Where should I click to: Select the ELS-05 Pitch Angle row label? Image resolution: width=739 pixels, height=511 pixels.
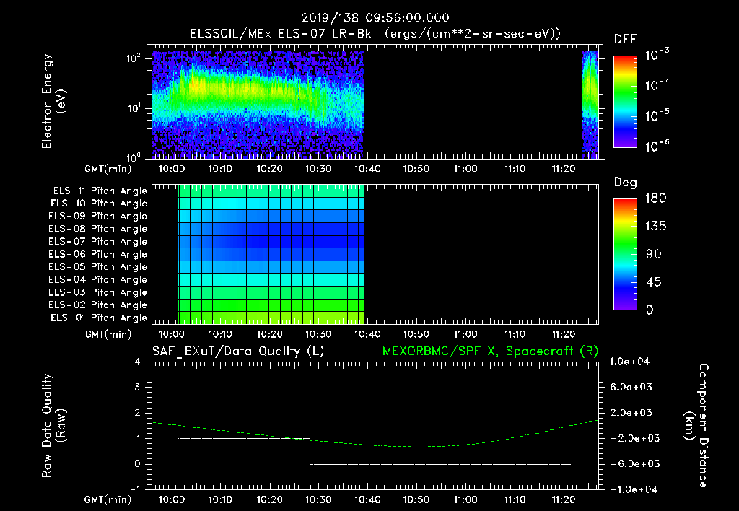(98, 267)
